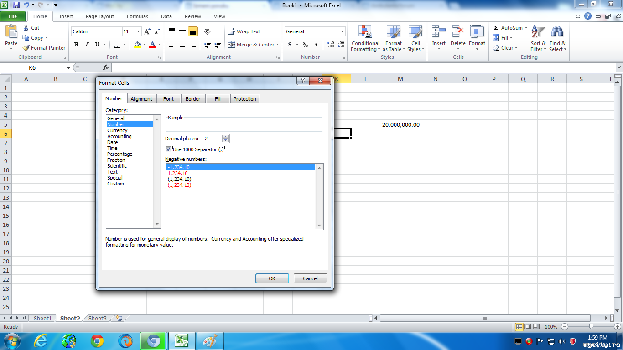Expand the Accounting Number Format dollar dropdown
Screen dimensions: 623x350
point(297,45)
